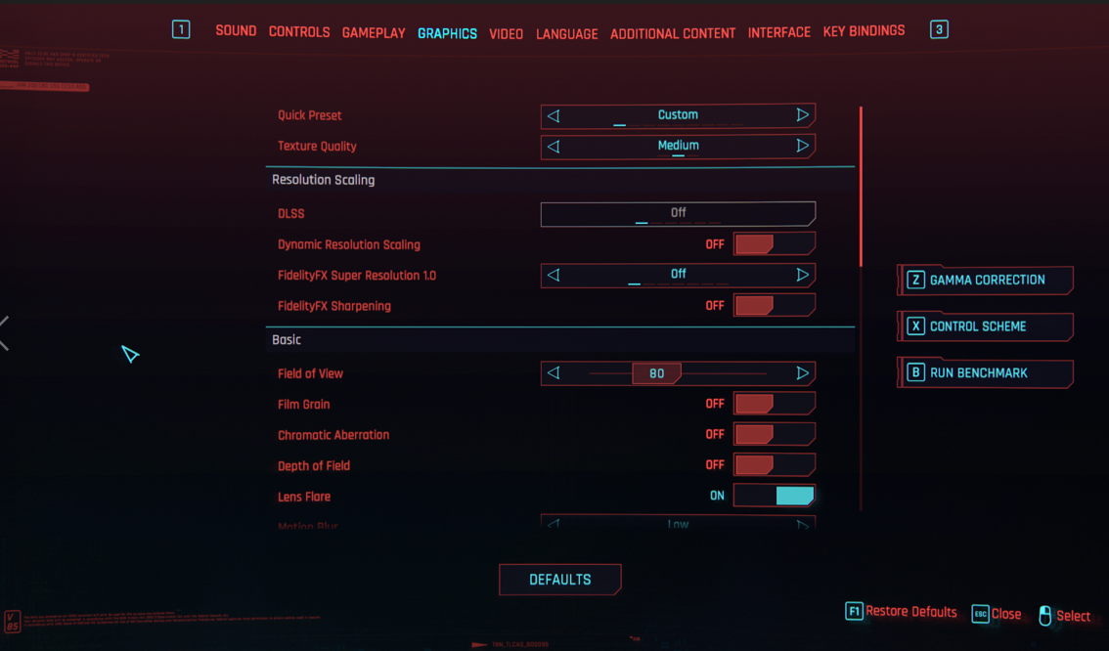Go to the Gameplay tab
The width and height of the screenshot is (1109, 651).
click(374, 32)
